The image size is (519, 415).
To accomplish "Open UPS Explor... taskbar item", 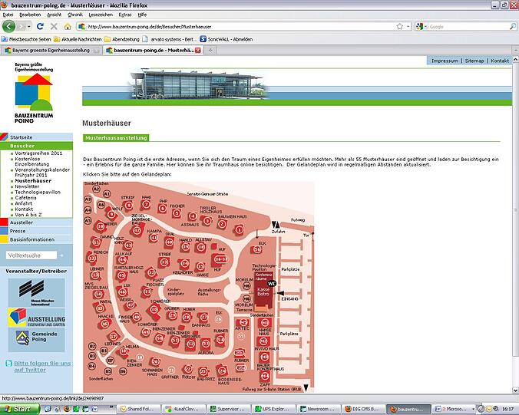I will click(273, 409).
